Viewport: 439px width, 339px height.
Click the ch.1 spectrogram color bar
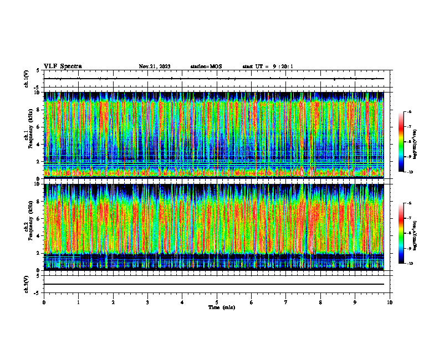401,142
